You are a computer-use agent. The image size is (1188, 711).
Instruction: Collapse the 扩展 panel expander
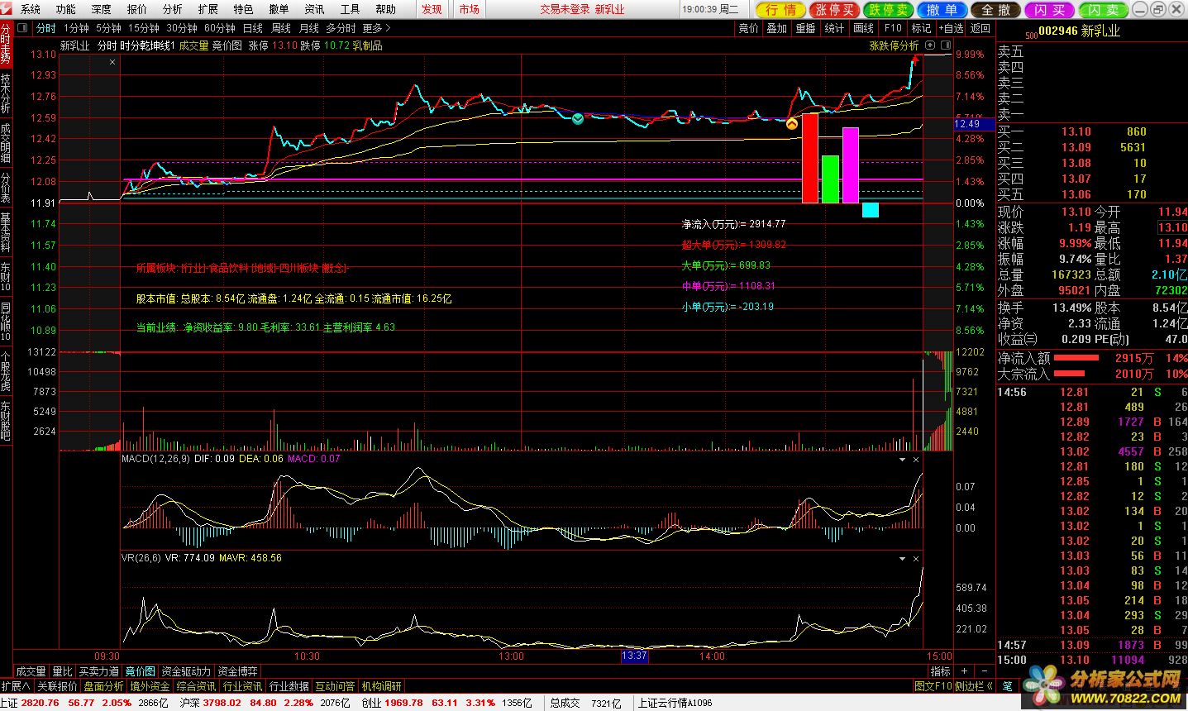16,686
